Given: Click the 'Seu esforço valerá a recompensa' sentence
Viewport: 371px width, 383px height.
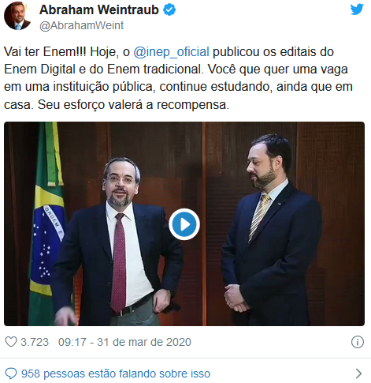Looking at the screenshot, I should coord(133,105).
